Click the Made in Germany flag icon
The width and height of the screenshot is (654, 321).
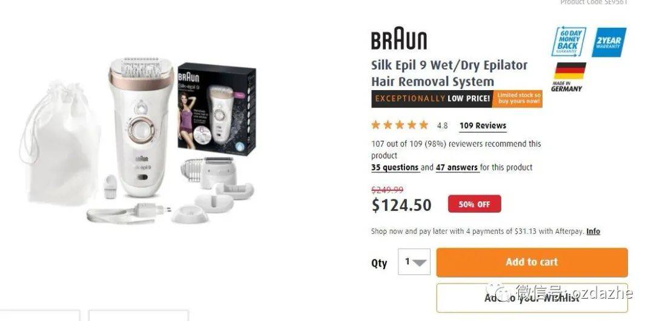(570, 71)
